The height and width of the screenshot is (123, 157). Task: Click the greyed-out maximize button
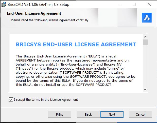[134, 4]
